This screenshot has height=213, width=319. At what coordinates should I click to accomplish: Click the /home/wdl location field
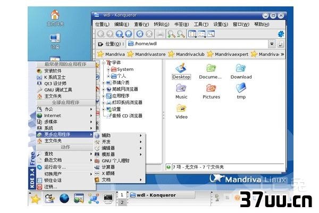click(197, 44)
